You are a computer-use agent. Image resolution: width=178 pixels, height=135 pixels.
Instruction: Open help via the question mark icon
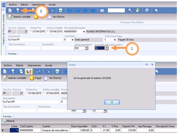point(147,10)
